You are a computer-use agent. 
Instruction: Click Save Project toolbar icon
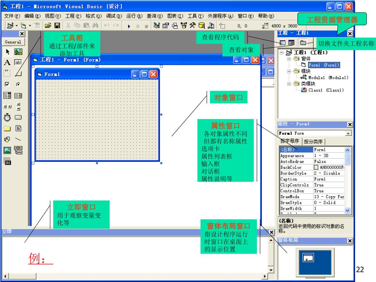point(57,25)
